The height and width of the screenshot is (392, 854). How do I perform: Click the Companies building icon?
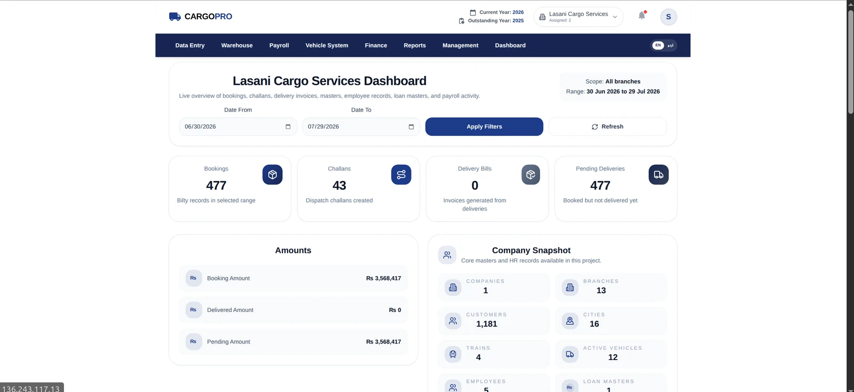453,287
